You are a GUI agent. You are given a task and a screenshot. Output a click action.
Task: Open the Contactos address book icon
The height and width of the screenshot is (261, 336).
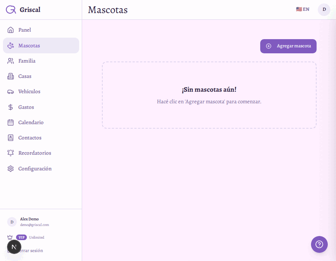point(10,138)
